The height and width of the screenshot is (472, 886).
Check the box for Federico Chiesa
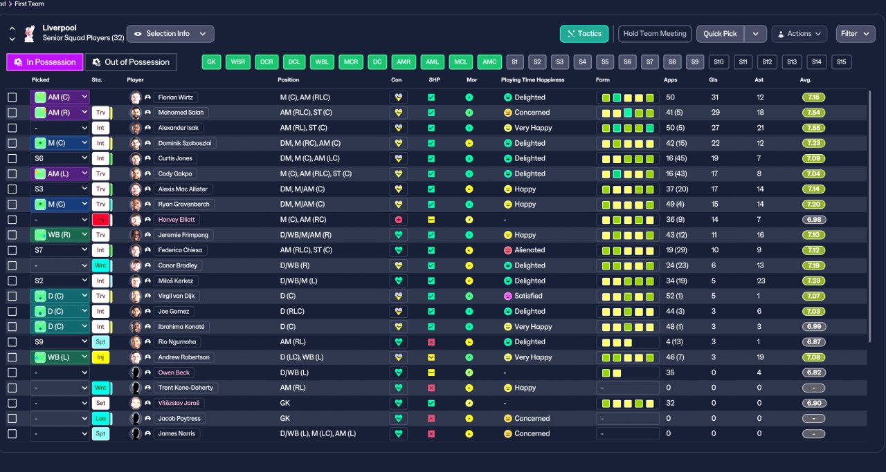coord(12,250)
